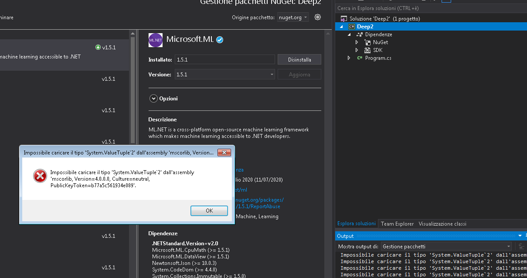Select the SDK node in Esplora soluzioni
Screen dimensions: 527x278
pyautogui.click(x=377, y=50)
